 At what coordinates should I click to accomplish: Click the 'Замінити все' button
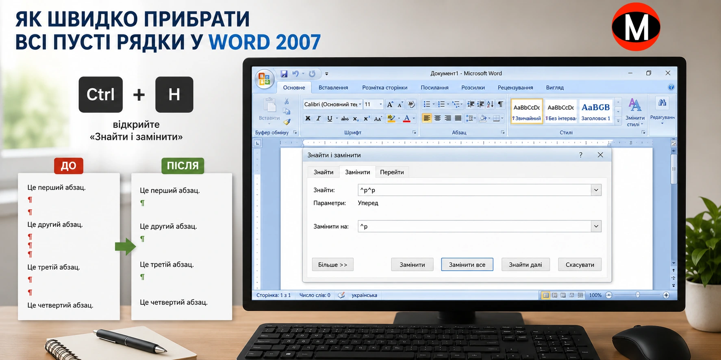tap(467, 265)
